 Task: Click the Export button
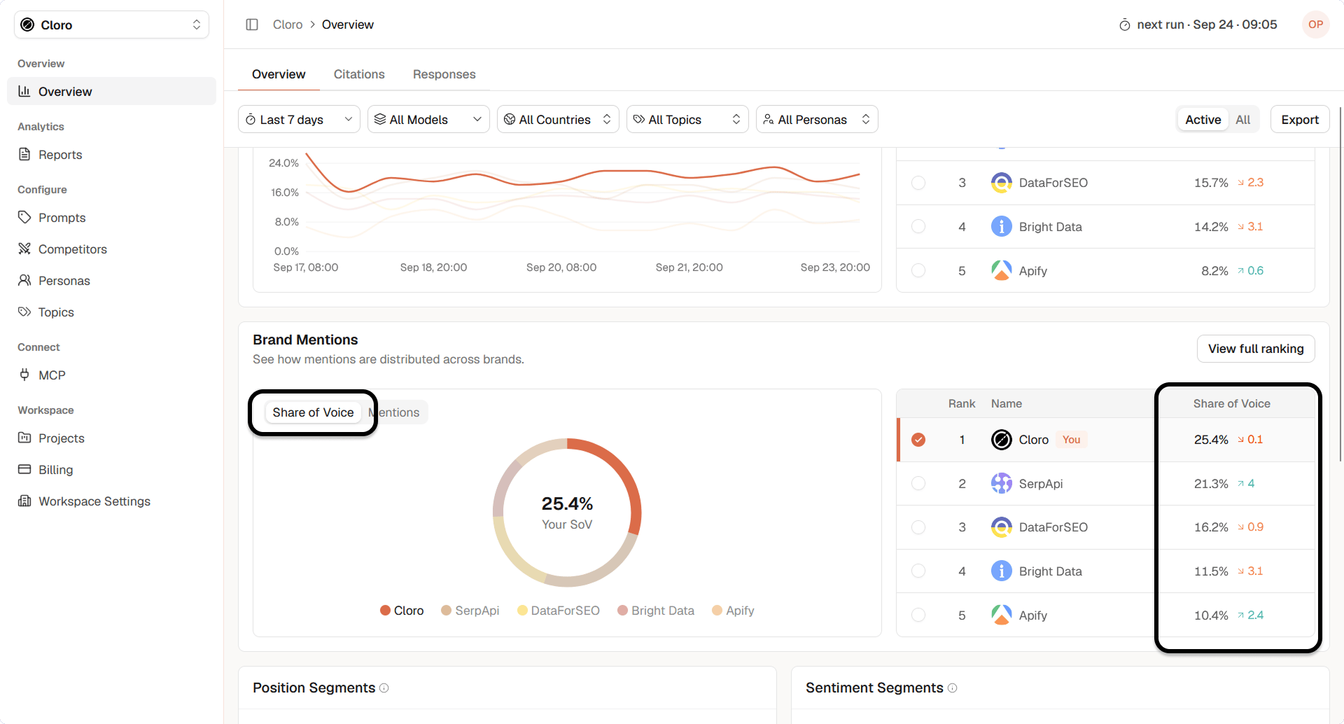(1300, 120)
